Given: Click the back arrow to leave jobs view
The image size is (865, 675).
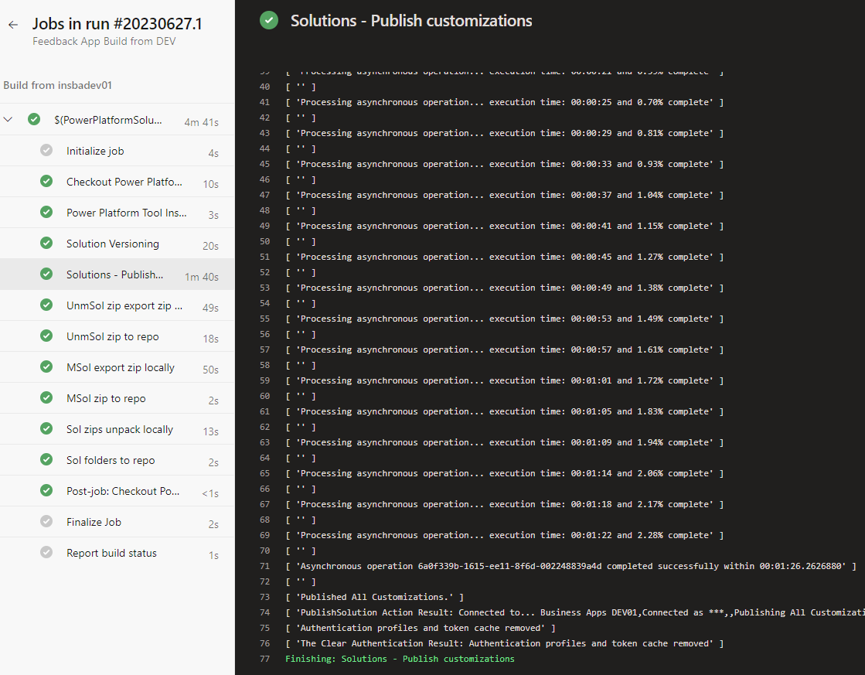Looking at the screenshot, I should coord(12,24).
